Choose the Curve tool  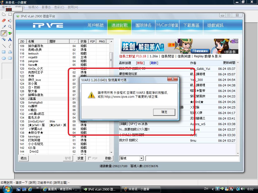[10, 46]
